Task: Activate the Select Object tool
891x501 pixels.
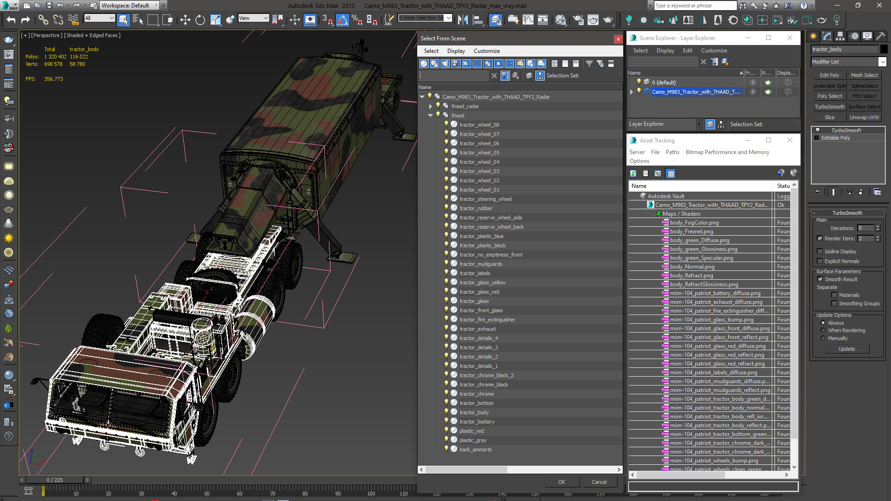Action: click(x=123, y=19)
